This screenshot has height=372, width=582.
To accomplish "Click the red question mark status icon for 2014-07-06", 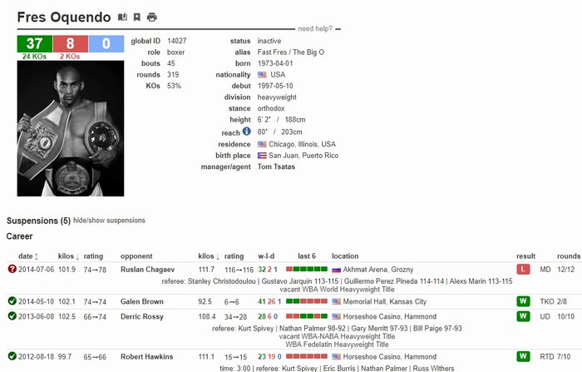I will point(12,270).
